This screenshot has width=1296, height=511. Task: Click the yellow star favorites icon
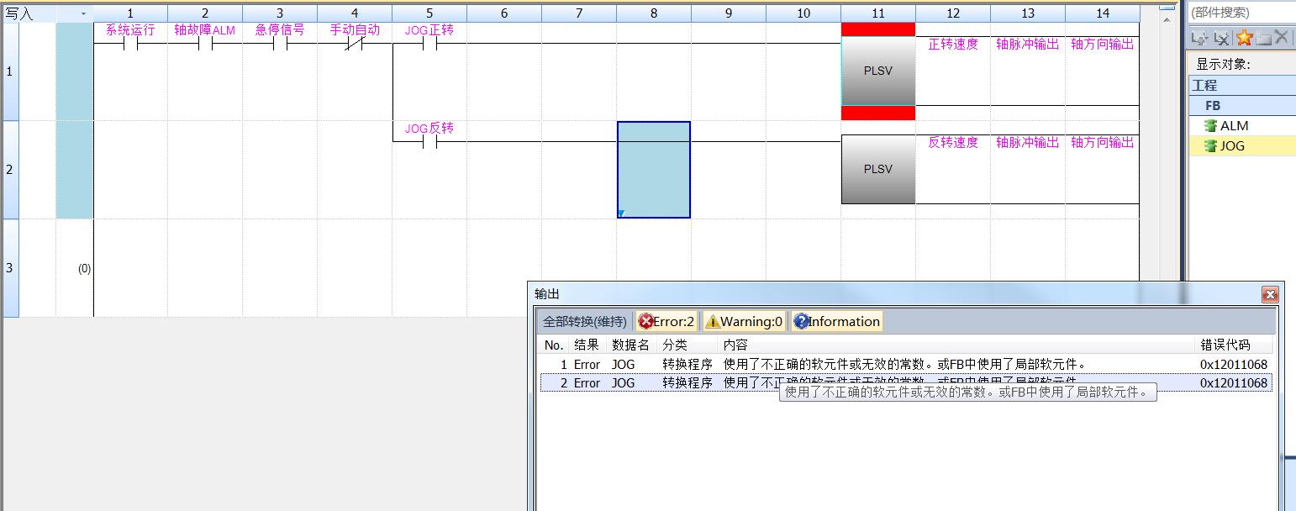[x=1244, y=38]
